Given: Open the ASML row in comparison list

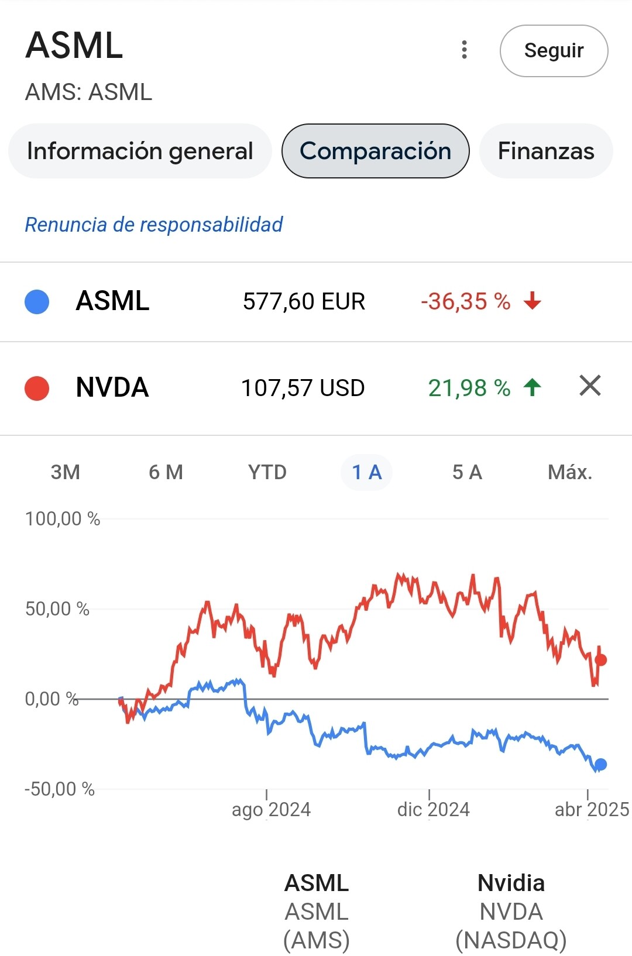Looking at the screenshot, I should tap(316, 302).
